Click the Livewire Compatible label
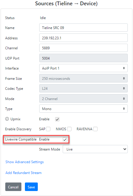This screenshot has width=133, height=196. point(21,139)
